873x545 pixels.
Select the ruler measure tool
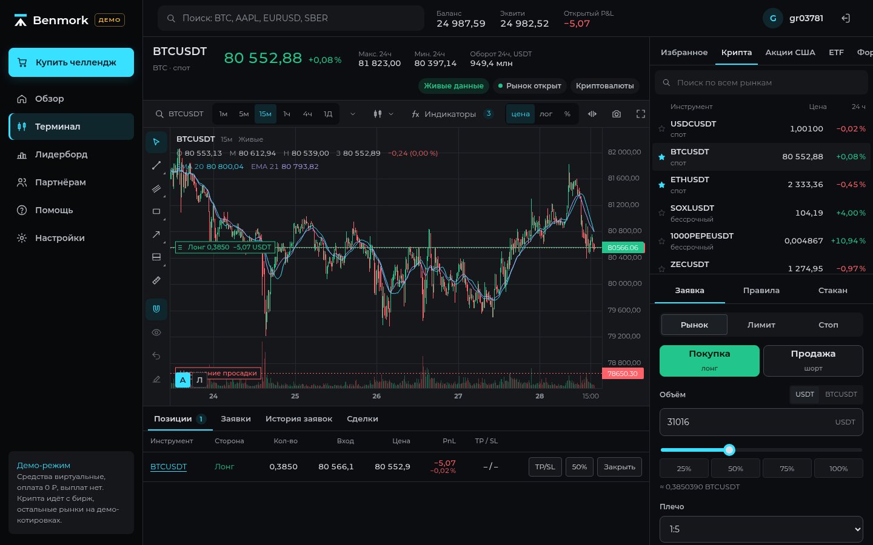coord(156,280)
